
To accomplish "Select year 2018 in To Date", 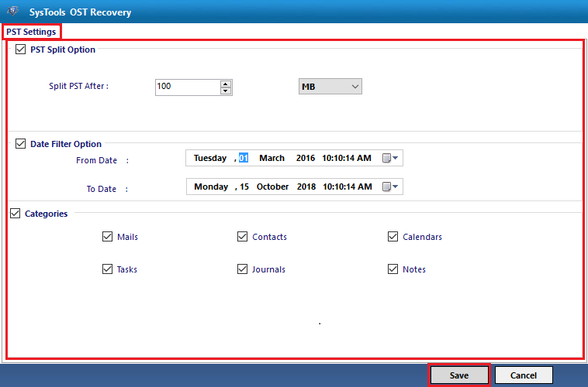I will [306, 187].
